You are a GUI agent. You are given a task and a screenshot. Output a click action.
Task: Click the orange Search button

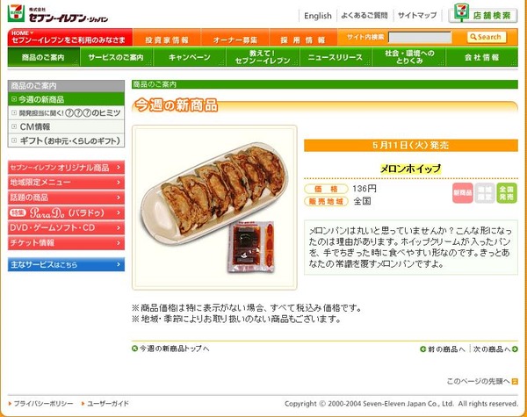point(487,37)
